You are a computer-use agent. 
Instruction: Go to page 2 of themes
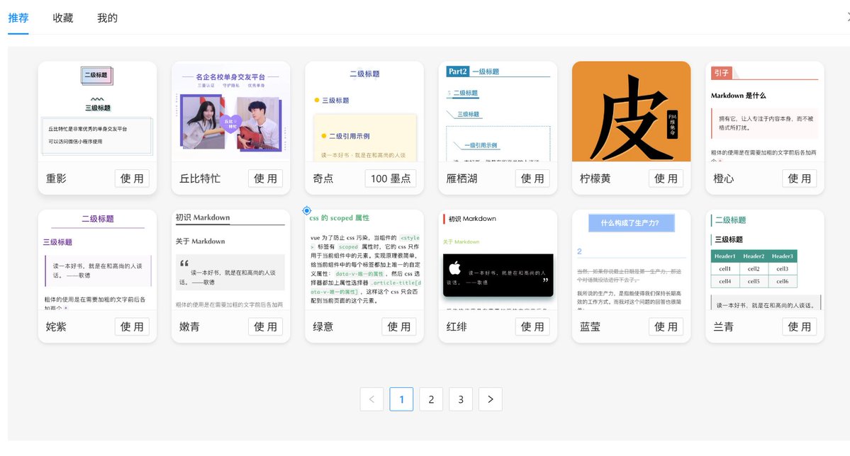tap(431, 399)
